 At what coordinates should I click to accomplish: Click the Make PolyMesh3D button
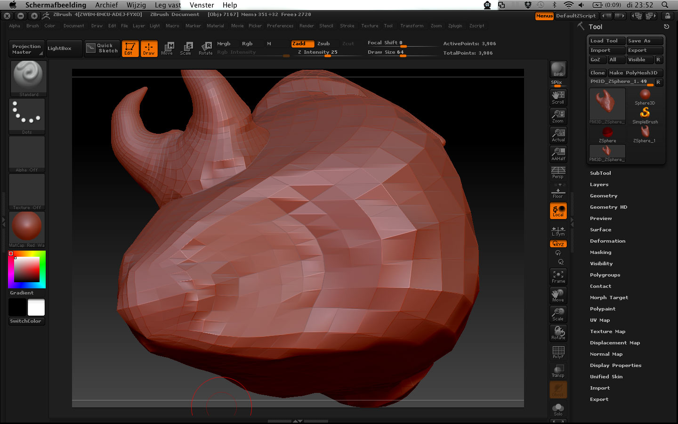[x=635, y=73]
